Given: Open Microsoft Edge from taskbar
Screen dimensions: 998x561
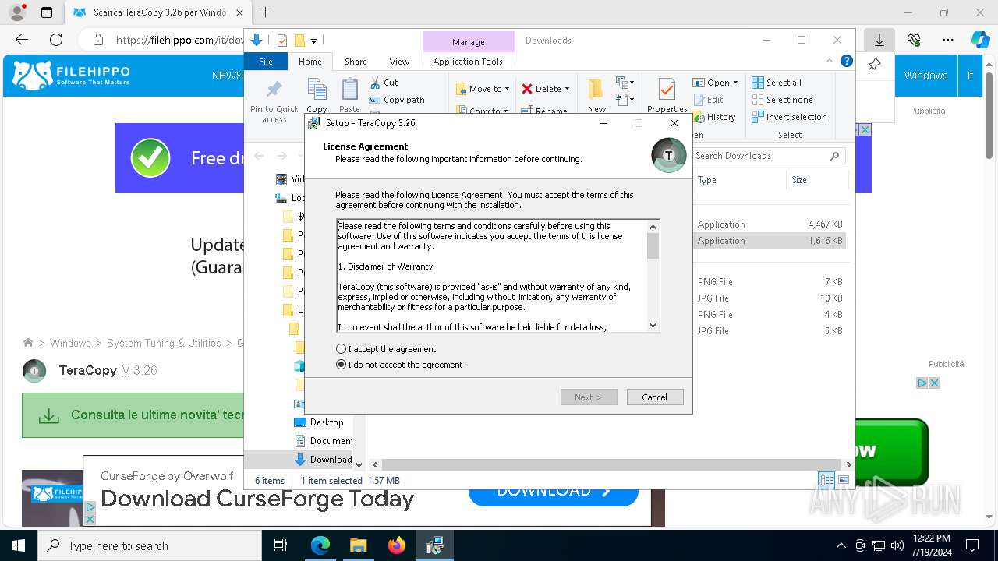Looking at the screenshot, I should tap(320, 545).
